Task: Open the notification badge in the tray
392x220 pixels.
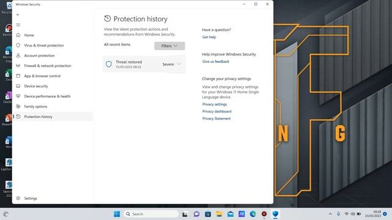Action: pos(385,214)
